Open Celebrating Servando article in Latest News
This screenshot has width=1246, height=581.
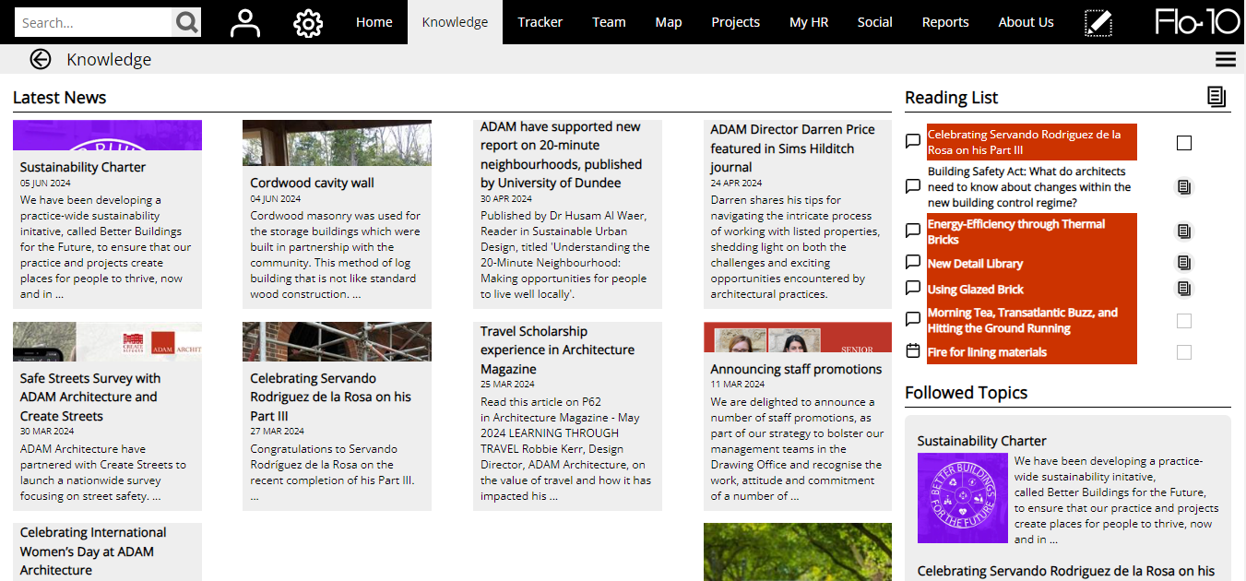click(x=330, y=397)
